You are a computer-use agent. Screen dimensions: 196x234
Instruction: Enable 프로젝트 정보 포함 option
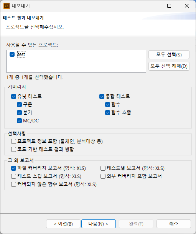pyautogui.click(x=13, y=141)
